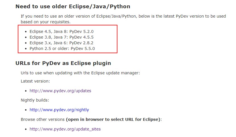Viewport: 236px width, 137px height.
Task: Click the "URLs for PyDev as Eclipse plugin" heading
Action: (x=63, y=63)
